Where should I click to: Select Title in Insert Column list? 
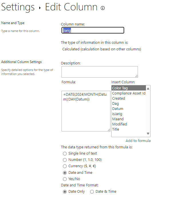116,129
